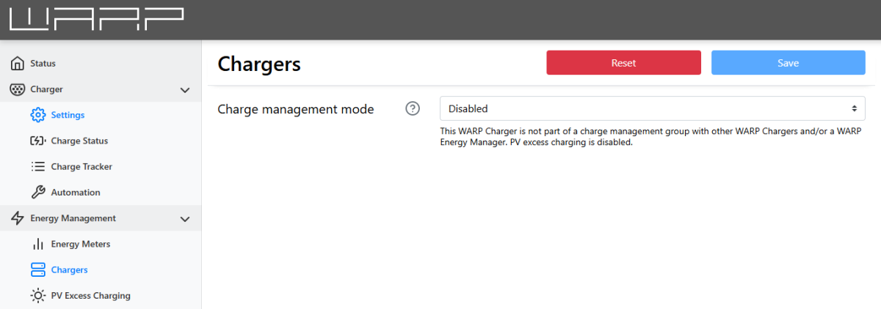This screenshot has height=309, width=881.
Task: Select Chargers in the sidebar
Action: [69, 270]
